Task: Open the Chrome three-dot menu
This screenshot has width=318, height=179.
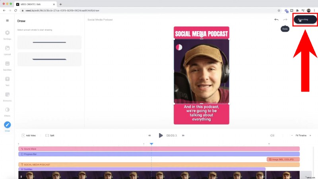Action: point(314,11)
